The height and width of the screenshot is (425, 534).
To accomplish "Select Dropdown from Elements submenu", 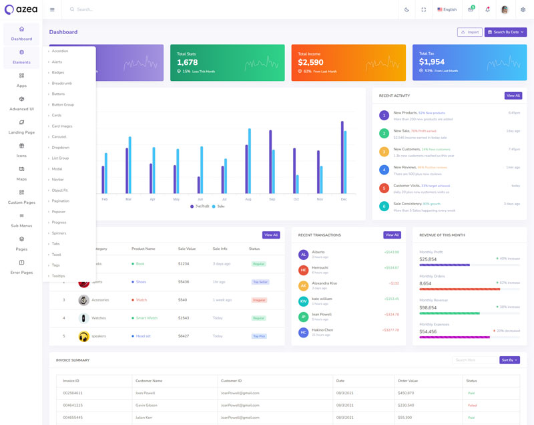I will pos(61,148).
